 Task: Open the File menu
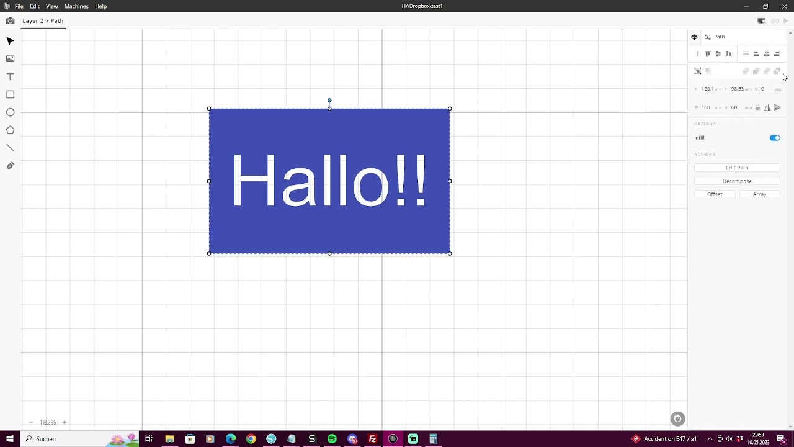click(19, 6)
